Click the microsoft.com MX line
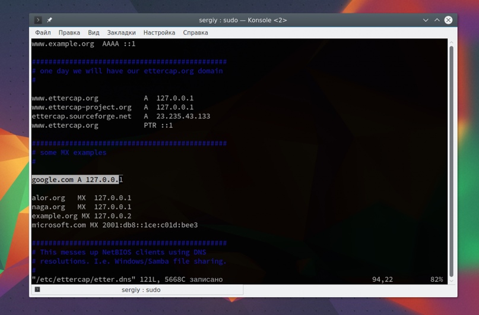The width and height of the screenshot is (479, 315). click(115, 225)
